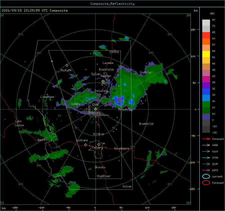225x211 pixels.
Task: Click the ThreeHills city label
Action: pyautogui.click(x=125, y=110)
